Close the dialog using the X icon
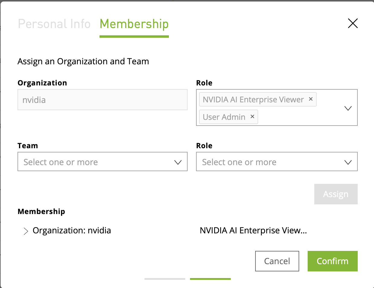Screen dimensions: 374x288 [353, 23]
